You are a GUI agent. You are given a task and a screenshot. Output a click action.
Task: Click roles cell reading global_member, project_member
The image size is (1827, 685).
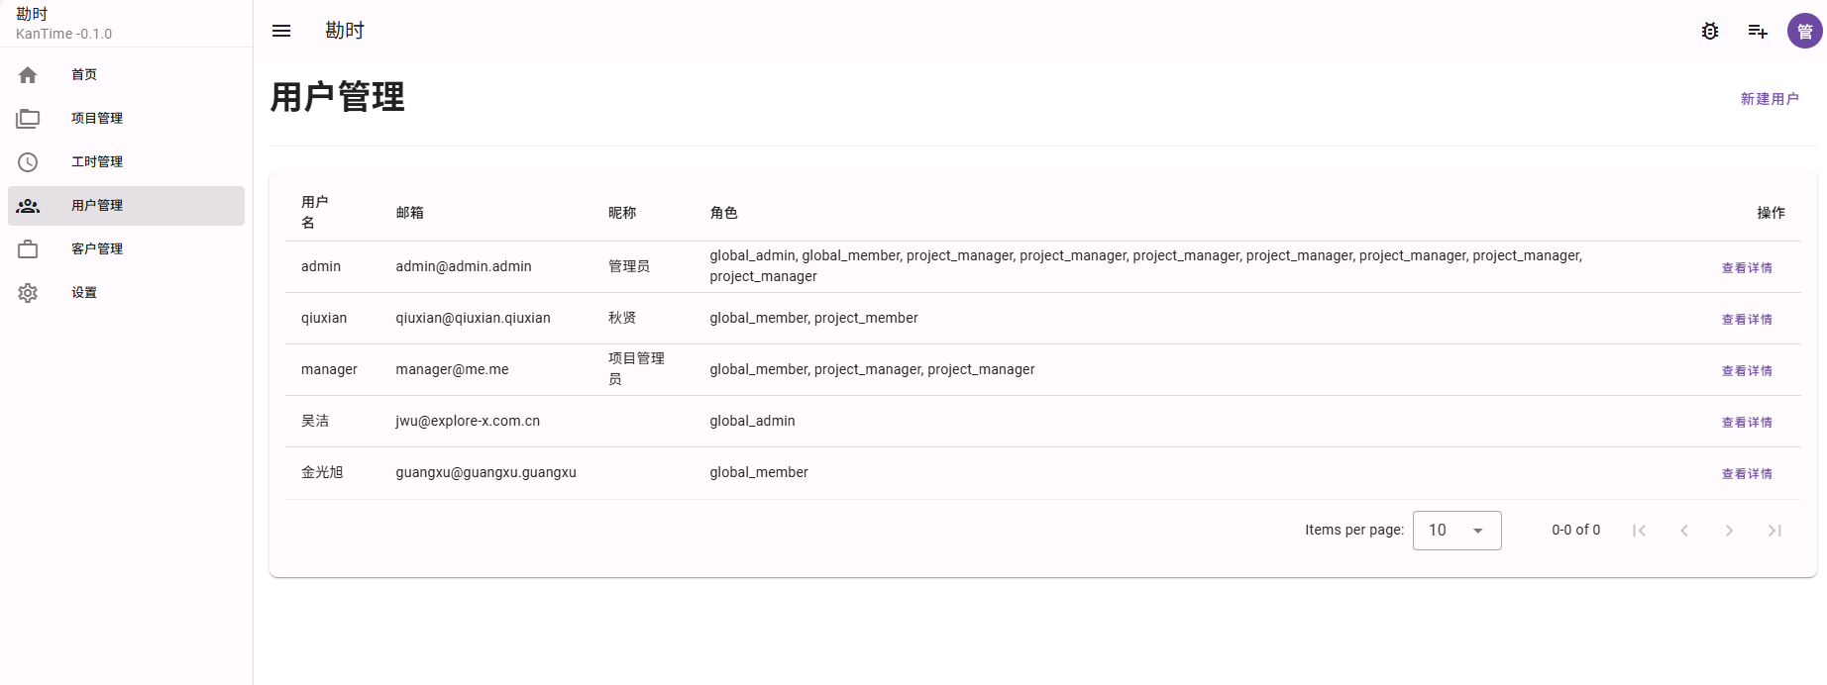pyautogui.click(x=813, y=318)
